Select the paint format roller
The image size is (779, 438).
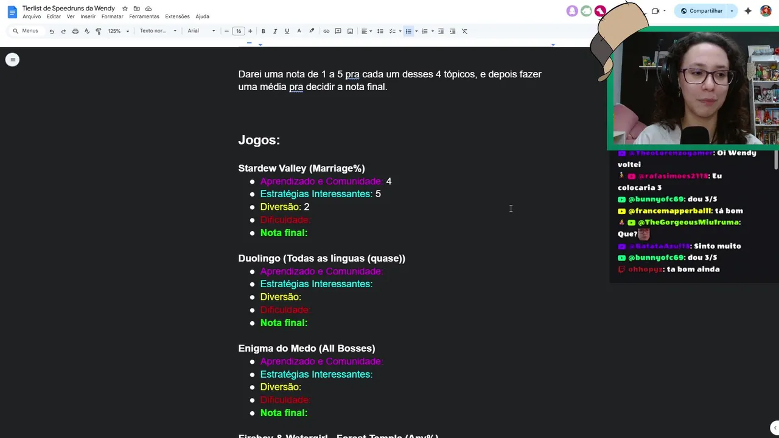(99, 31)
